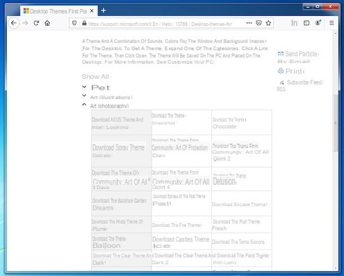Bookmark this page with the star
Screen dimensions: 344x276
pyautogui.click(x=268, y=23)
